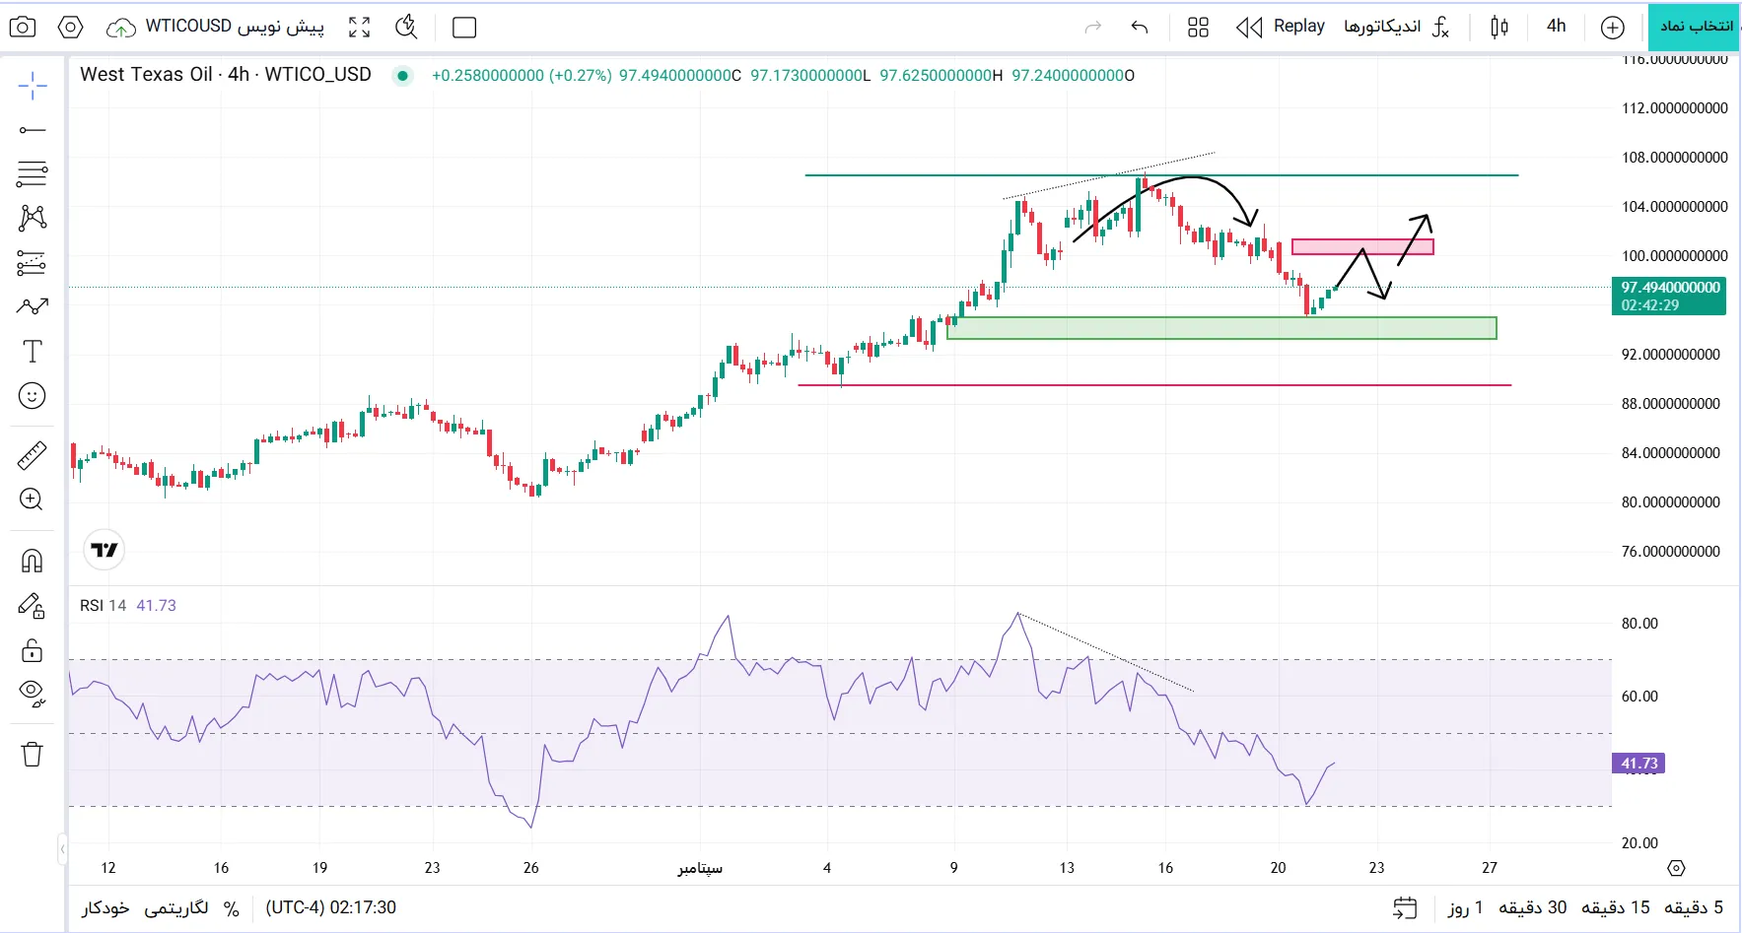Open the indicators (اندیکاتورها) menu
The image size is (1742, 933).
1396,27
